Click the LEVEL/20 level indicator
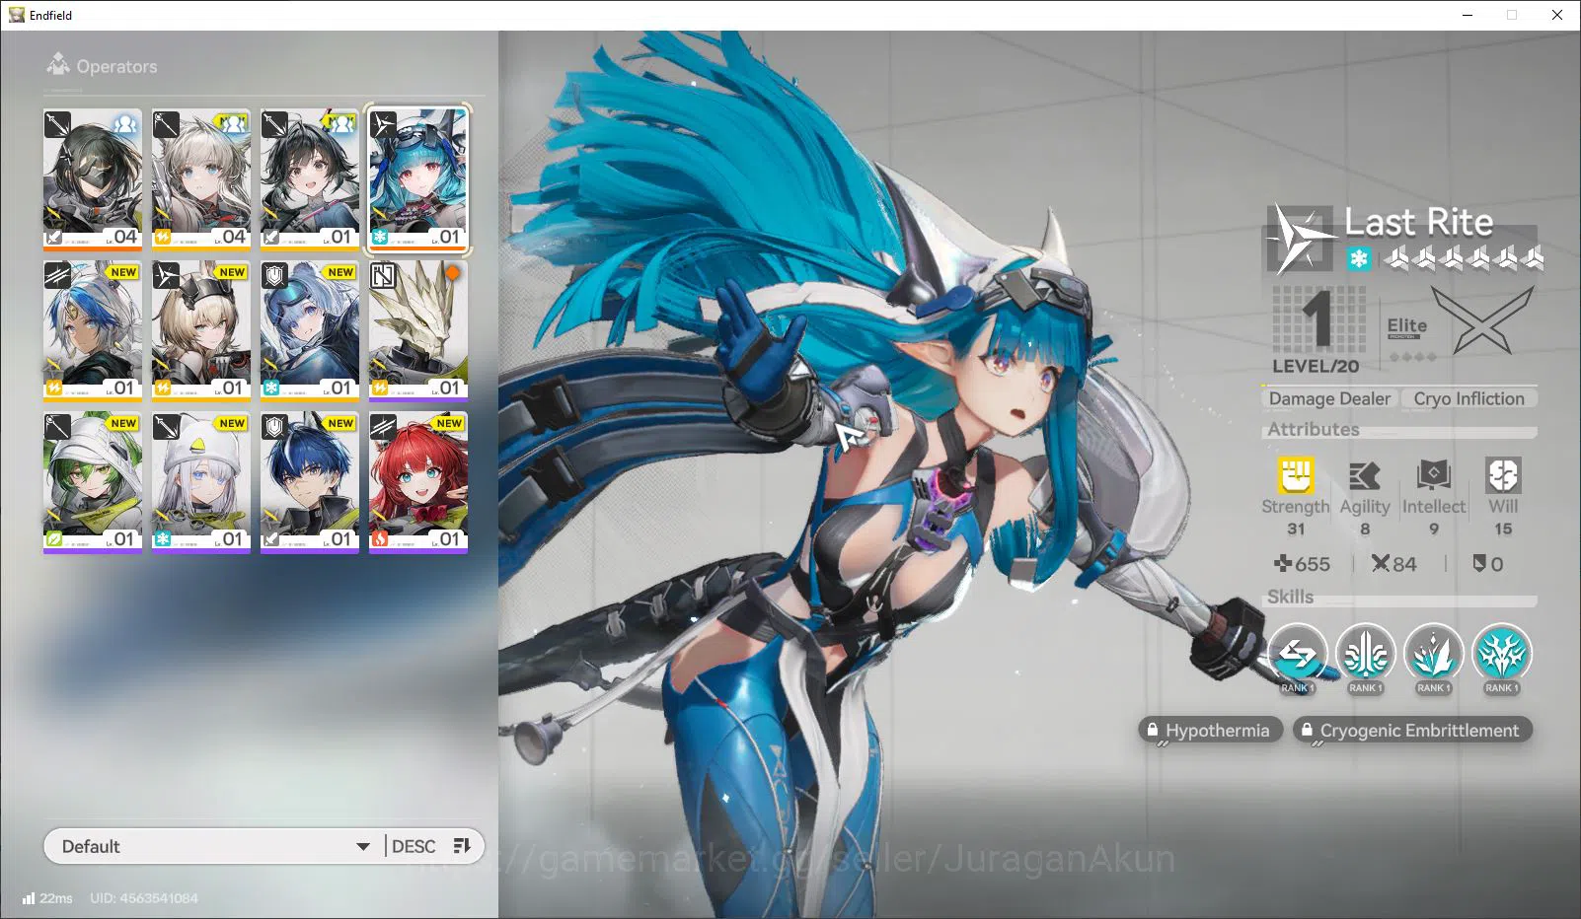This screenshot has height=919, width=1581. [1317, 329]
